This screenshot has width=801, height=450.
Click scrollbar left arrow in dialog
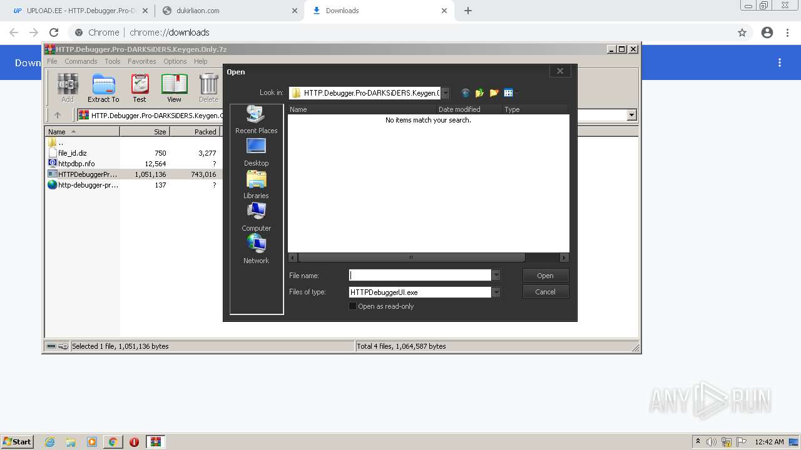(x=293, y=257)
